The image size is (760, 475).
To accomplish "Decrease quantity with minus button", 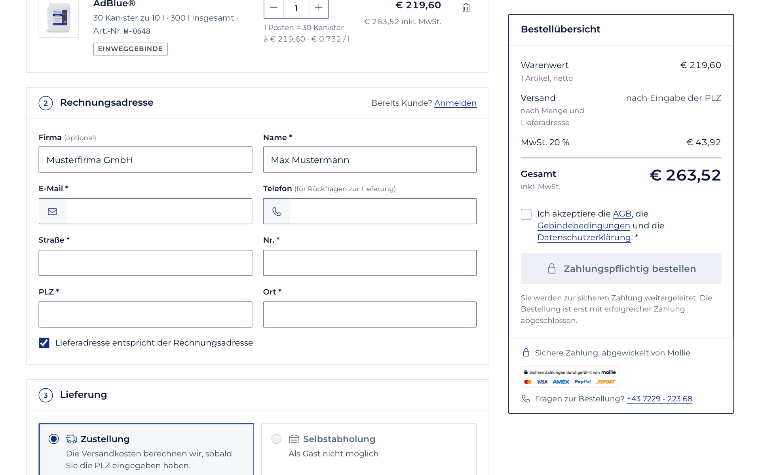I will 274,8.
